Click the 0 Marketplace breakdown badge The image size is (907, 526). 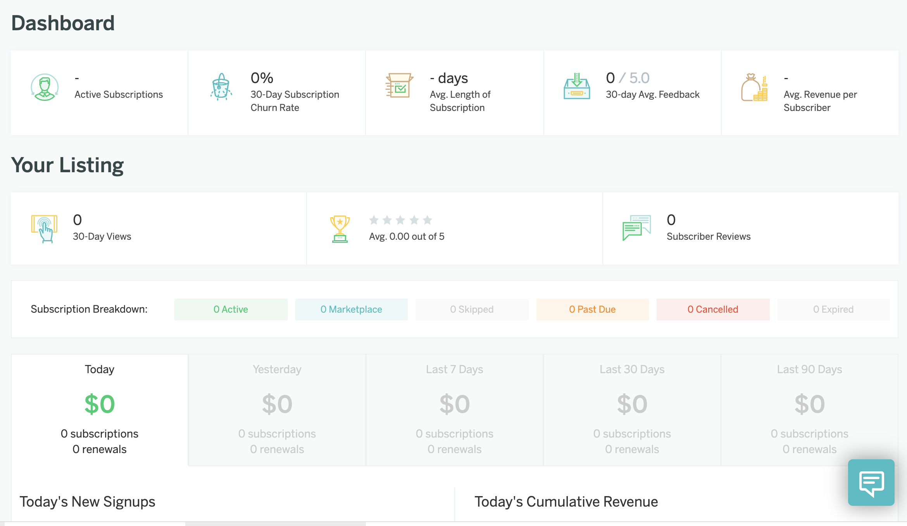(351, 310)
